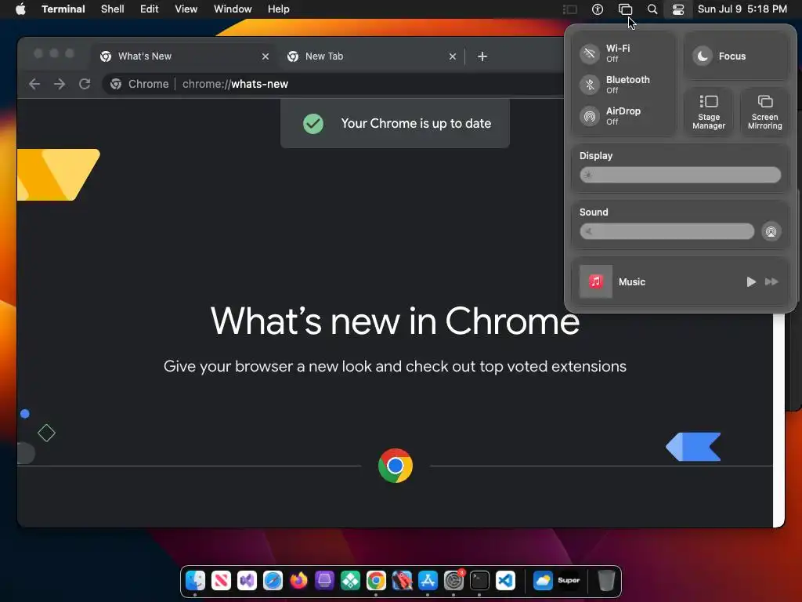The width and height of the screenshot is (802, 602).
Task: Open the Window menu
Action: 233,9
